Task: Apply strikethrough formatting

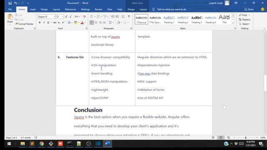Action: [55, 22]
